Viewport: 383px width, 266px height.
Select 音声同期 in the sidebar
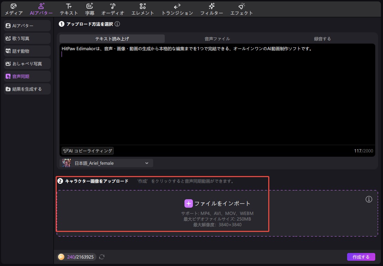27,76
